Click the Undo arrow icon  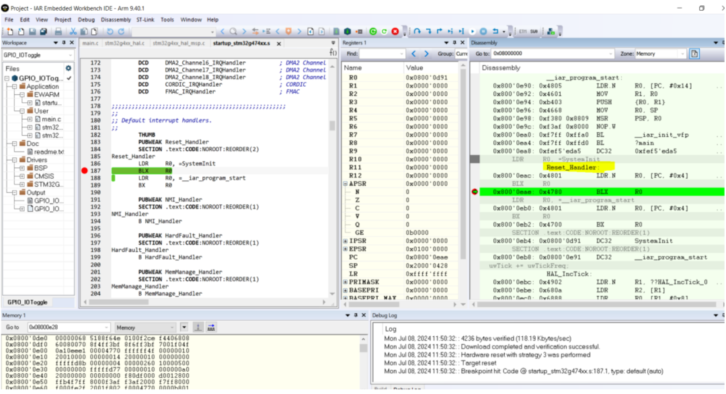pyautogui.click(x=110, y=32)
